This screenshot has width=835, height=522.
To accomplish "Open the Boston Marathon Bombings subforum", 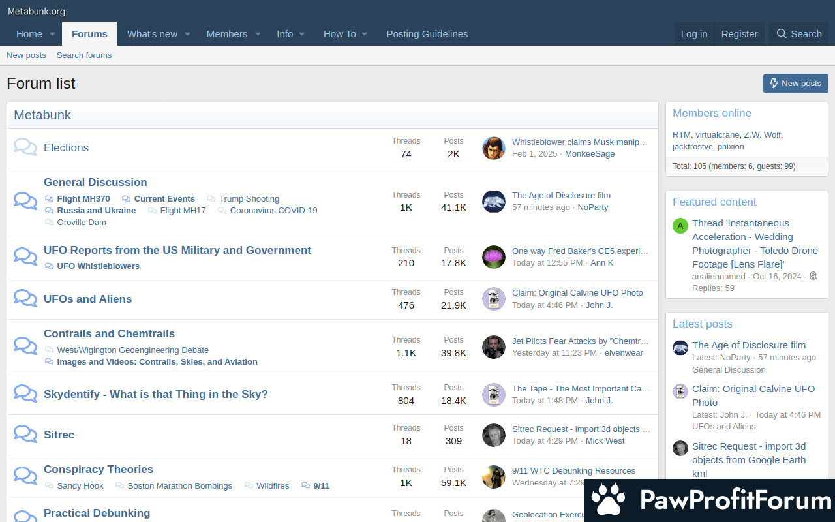I will 180,486.
